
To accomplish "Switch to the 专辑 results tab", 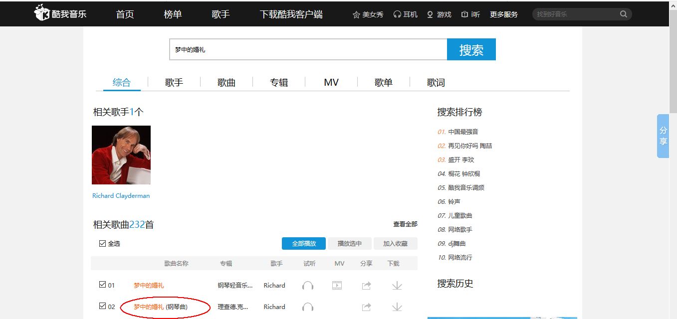I will pyautogui.click(x=279, y=82).
